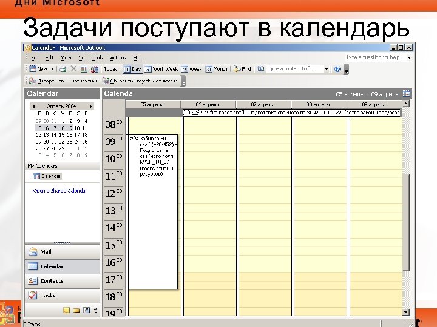Click the calendar icon in the view header
The image size is (437, 327).
coord(406,93)
